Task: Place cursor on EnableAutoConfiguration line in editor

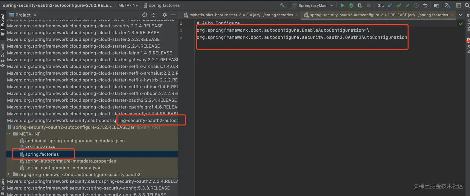Action: pos(283,30)
